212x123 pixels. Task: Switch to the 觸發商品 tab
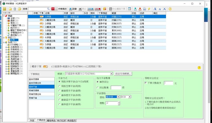point(51,121)
